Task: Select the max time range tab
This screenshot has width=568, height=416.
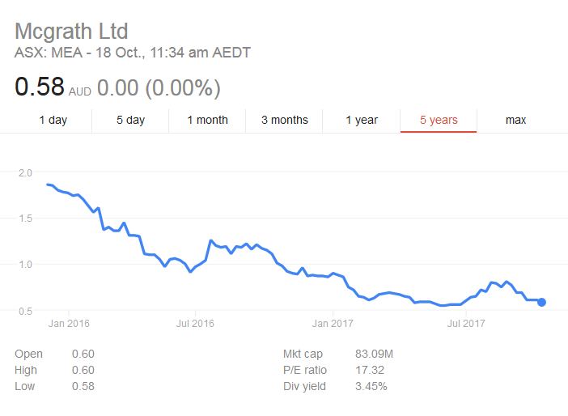Action: (x=515, y=120)
